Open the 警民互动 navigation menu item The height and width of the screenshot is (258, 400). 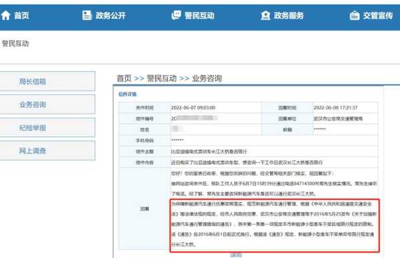pyautogui.click(x=199, y=16)
